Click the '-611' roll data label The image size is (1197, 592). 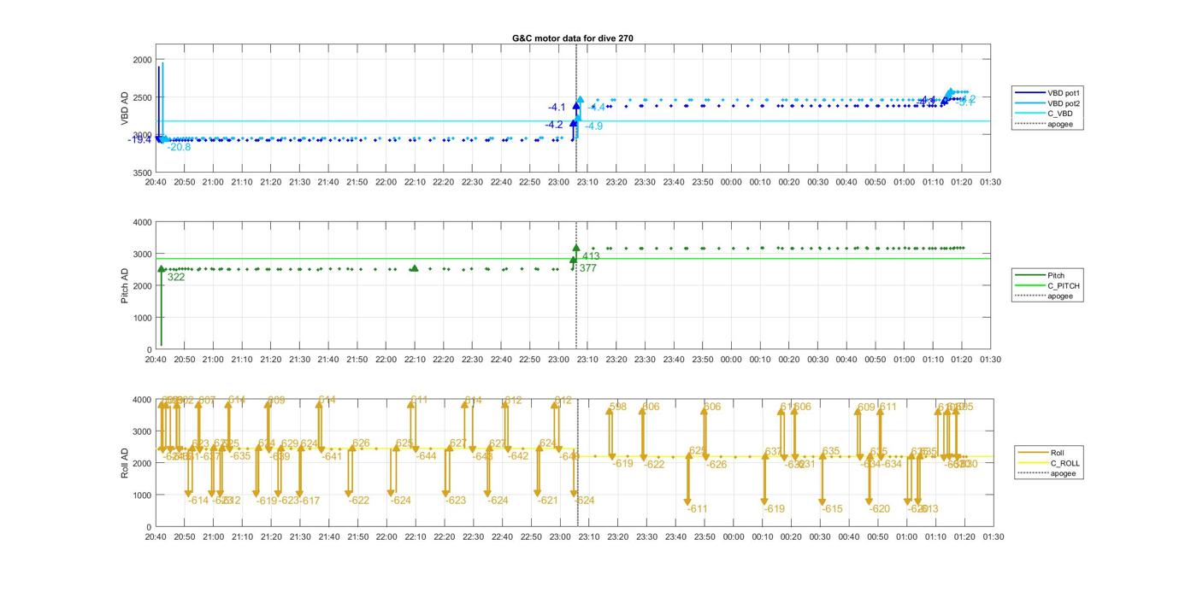pos(697,509)
